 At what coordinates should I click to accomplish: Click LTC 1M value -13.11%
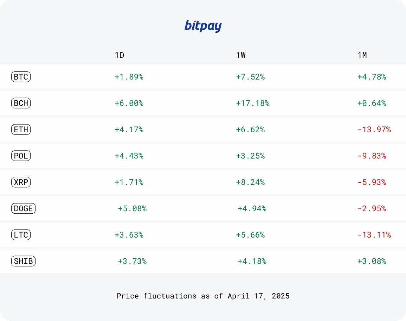[x=374, y=235]
